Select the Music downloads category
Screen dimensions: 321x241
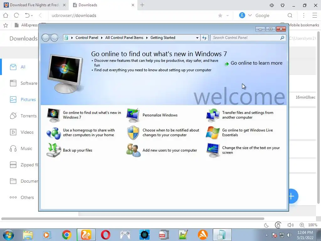(x=21, y=148)
